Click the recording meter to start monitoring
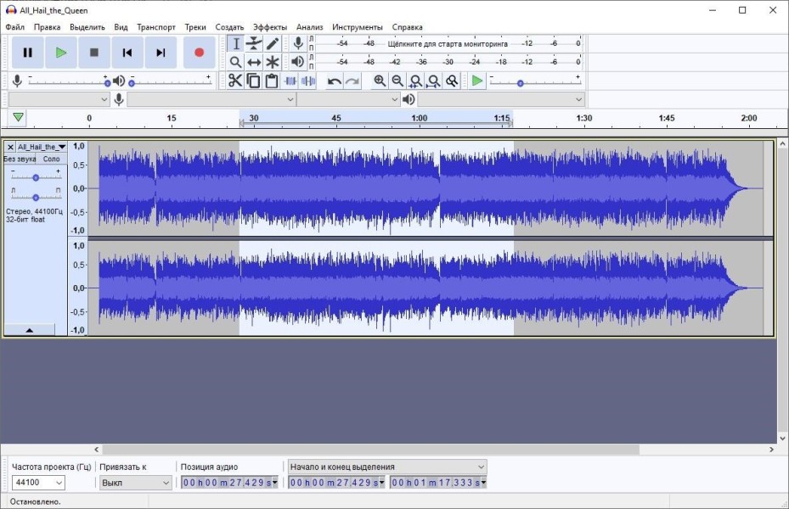 (448, 43)
